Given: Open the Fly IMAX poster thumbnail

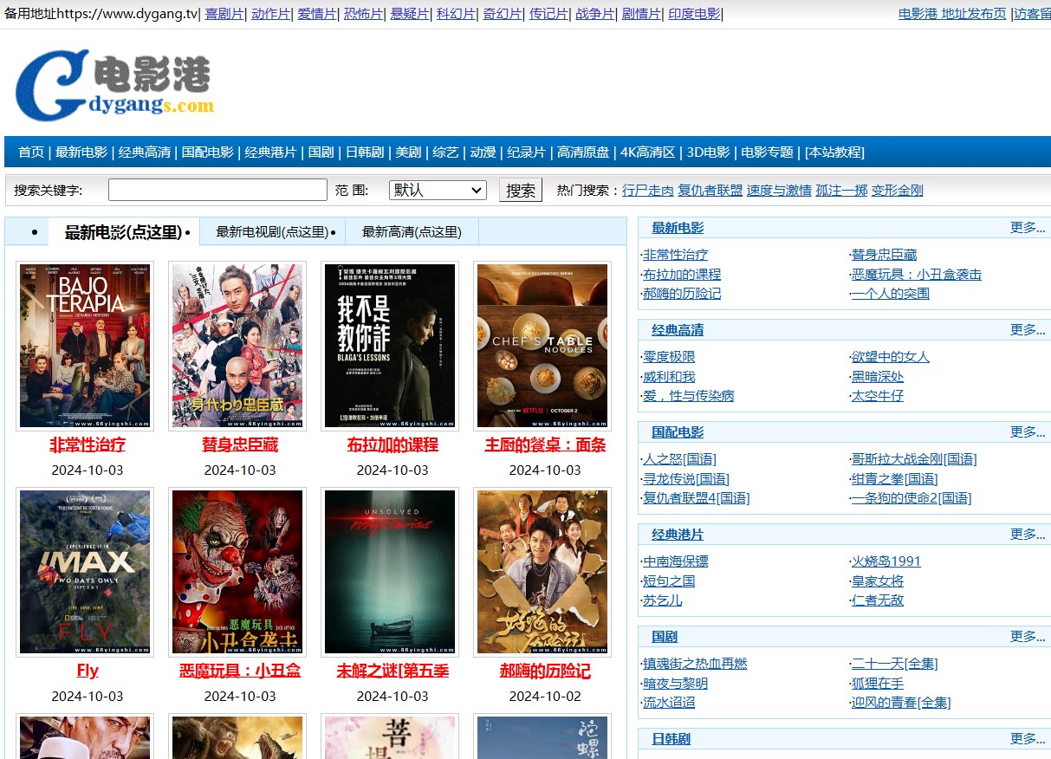Looking at the screenshot, I should (x=85, y=572).
